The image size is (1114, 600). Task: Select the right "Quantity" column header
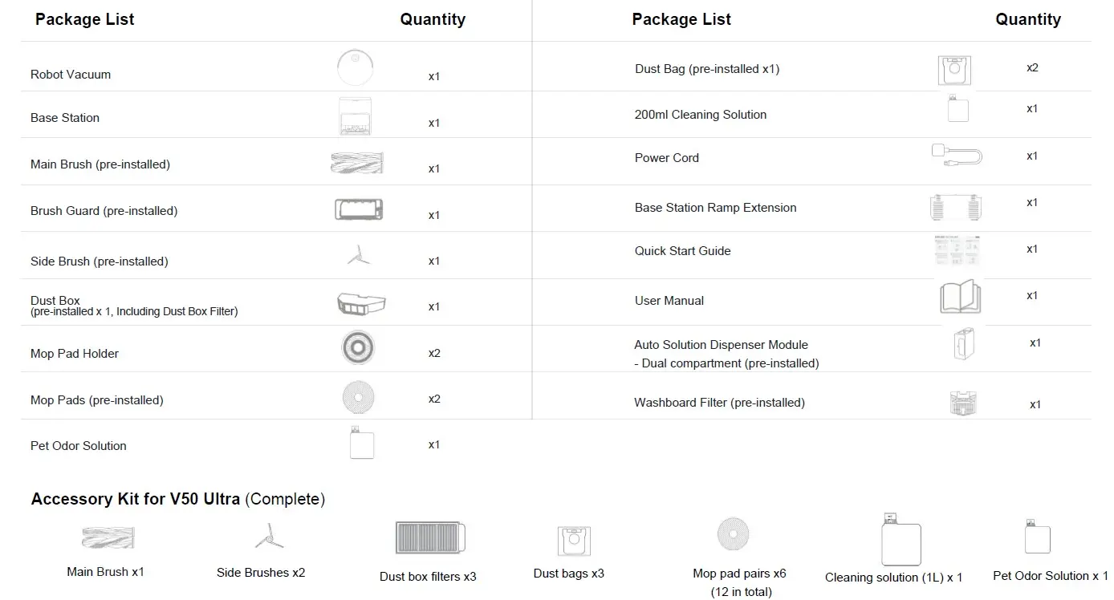coord(1027,19)
